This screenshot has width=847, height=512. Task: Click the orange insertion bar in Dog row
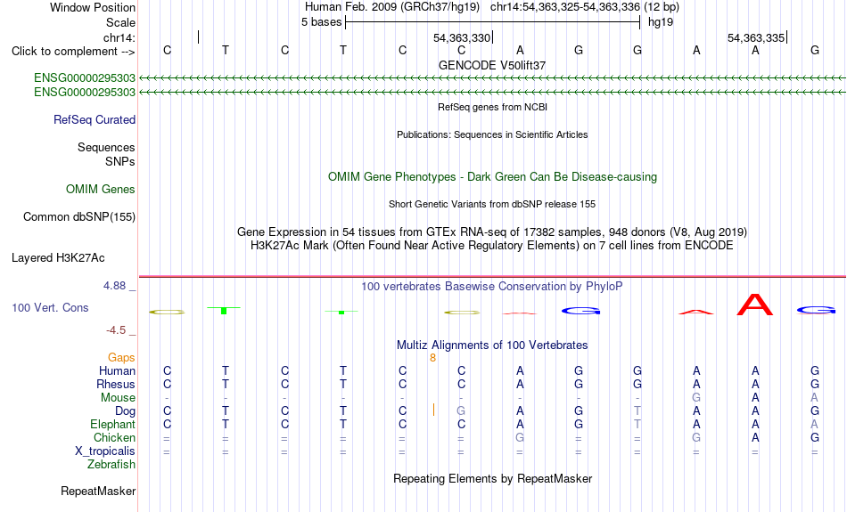pyautogui.click(x=433, y=410)
